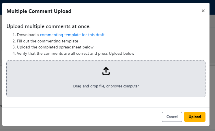Click the 'Drag-and-drop file' bold text
Viewport: 215px width, 131px height.
point(89,86)
